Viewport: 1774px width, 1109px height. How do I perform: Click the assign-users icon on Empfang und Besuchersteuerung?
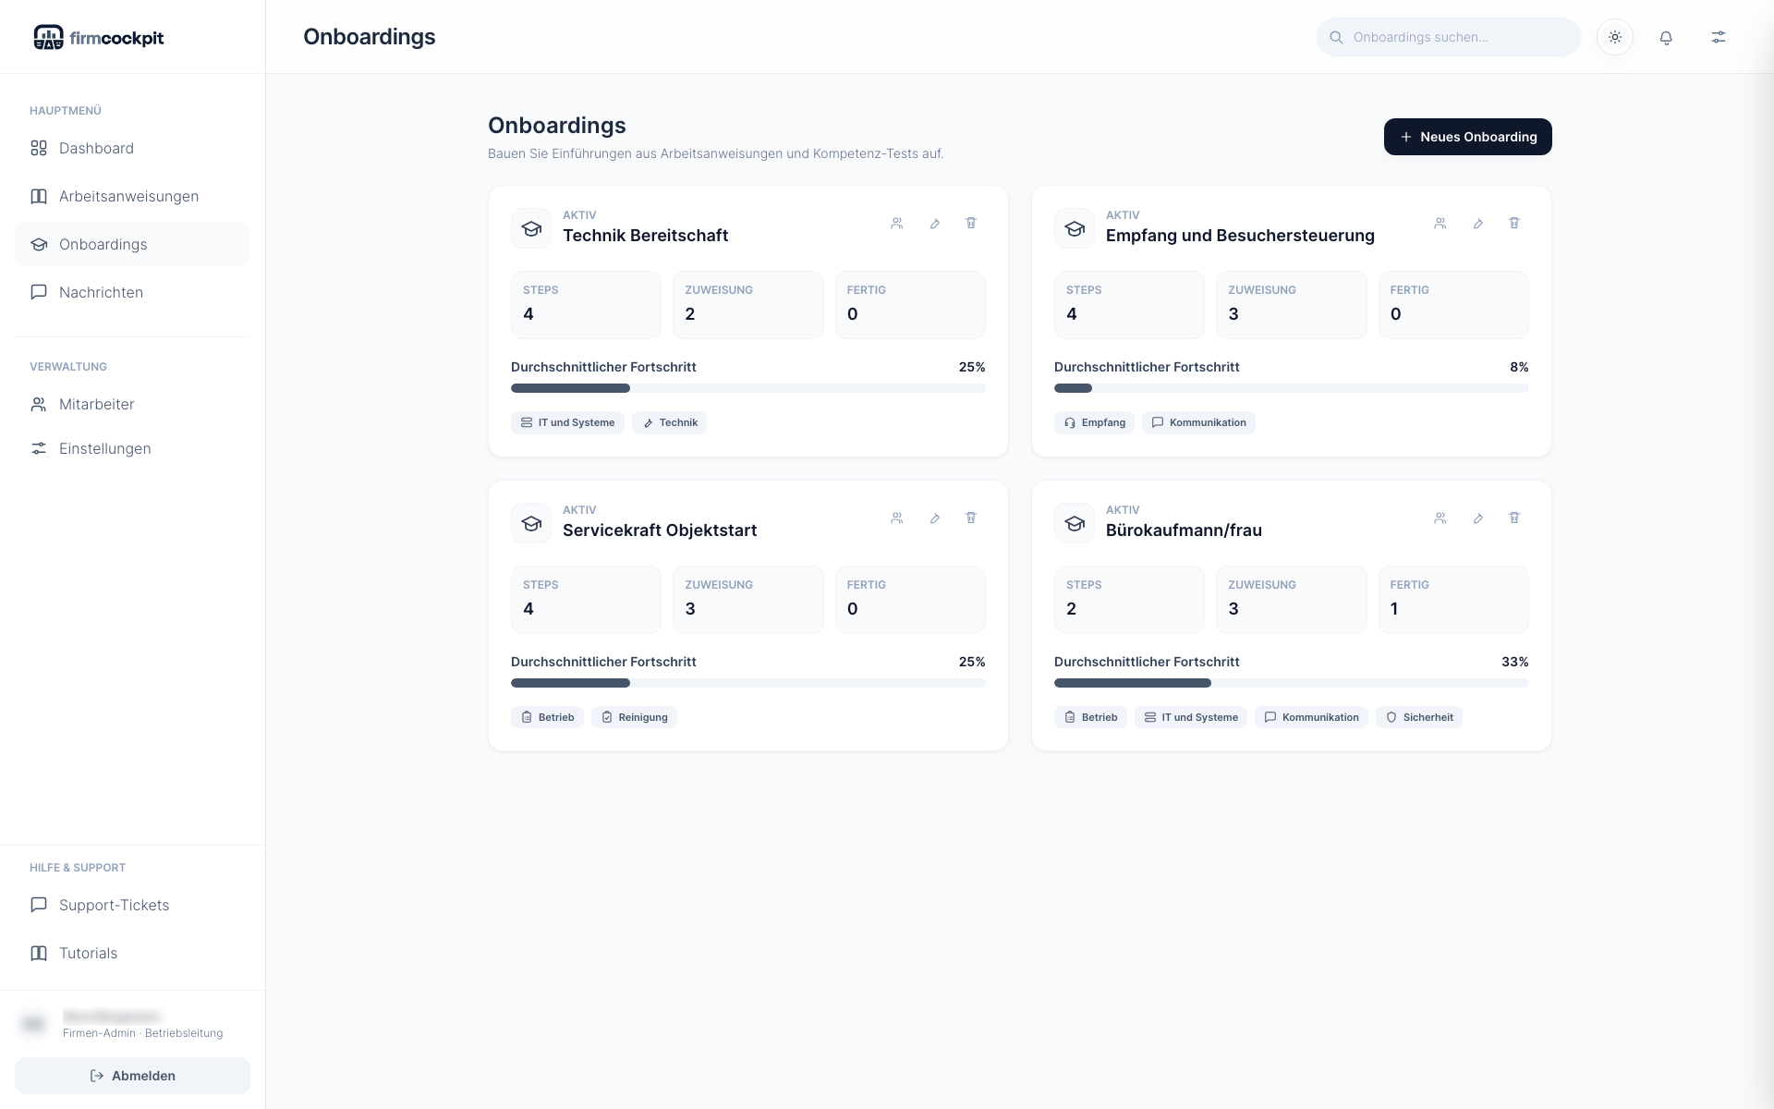pyautogui.click(x=1440, y=223)
